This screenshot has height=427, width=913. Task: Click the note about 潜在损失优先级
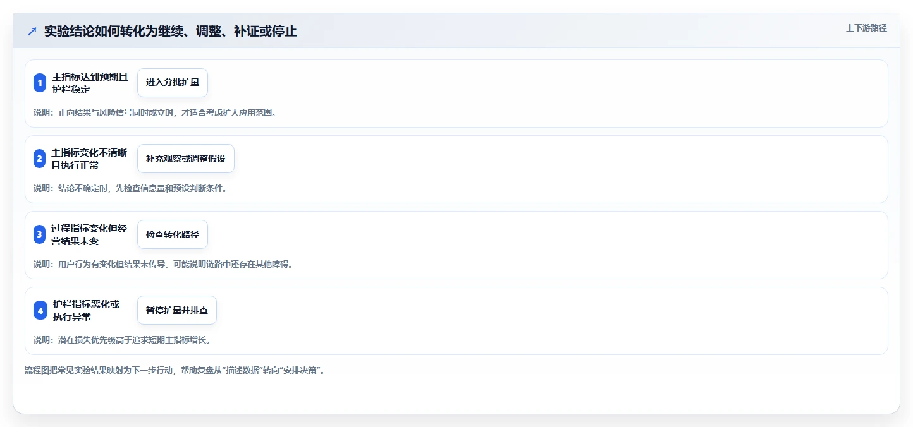point(122,340)
